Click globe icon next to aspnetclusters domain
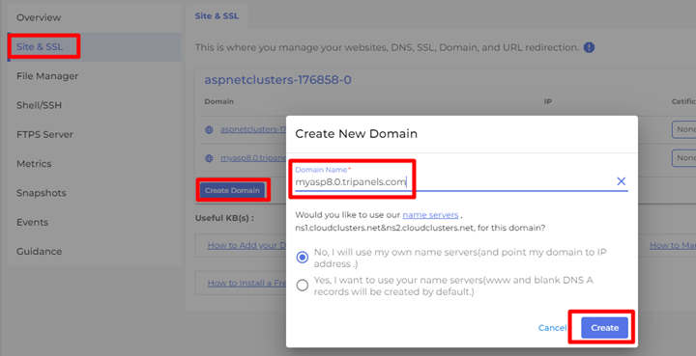The height and width of the screenshot is (356, 696). [209, 129]
